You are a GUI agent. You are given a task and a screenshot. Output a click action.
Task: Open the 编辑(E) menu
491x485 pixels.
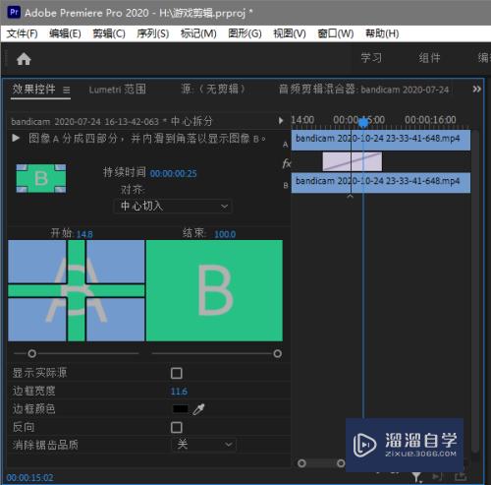65,33
